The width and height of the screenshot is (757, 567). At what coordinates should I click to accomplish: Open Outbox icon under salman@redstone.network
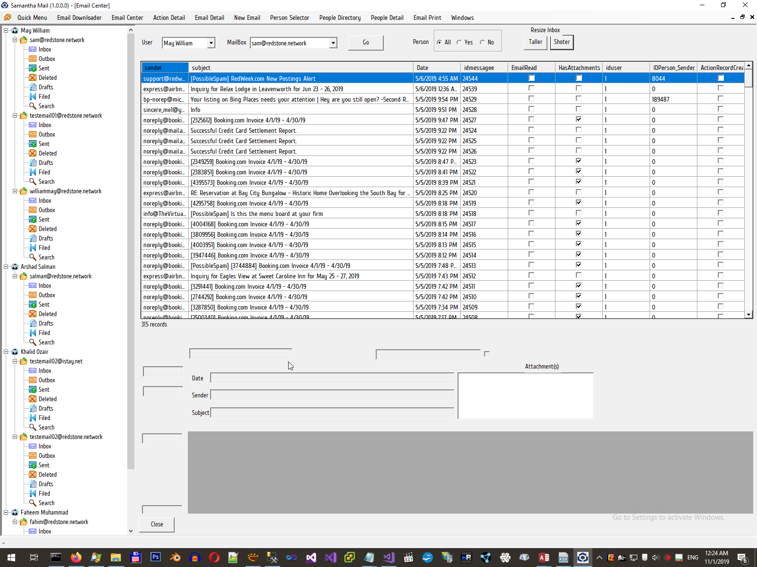33,295
